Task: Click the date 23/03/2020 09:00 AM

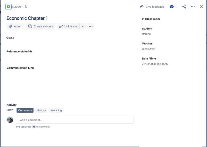Action: click(x=155, y=64)
